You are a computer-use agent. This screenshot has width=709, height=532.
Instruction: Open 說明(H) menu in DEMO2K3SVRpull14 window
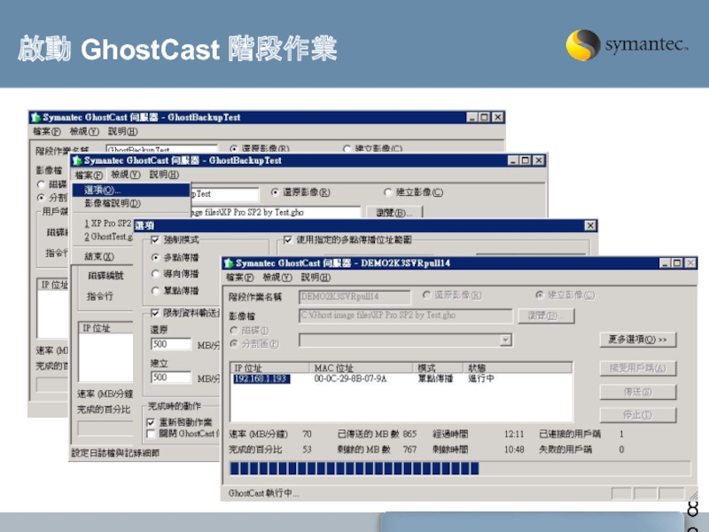pyautogui.click(x=316, y=278)
